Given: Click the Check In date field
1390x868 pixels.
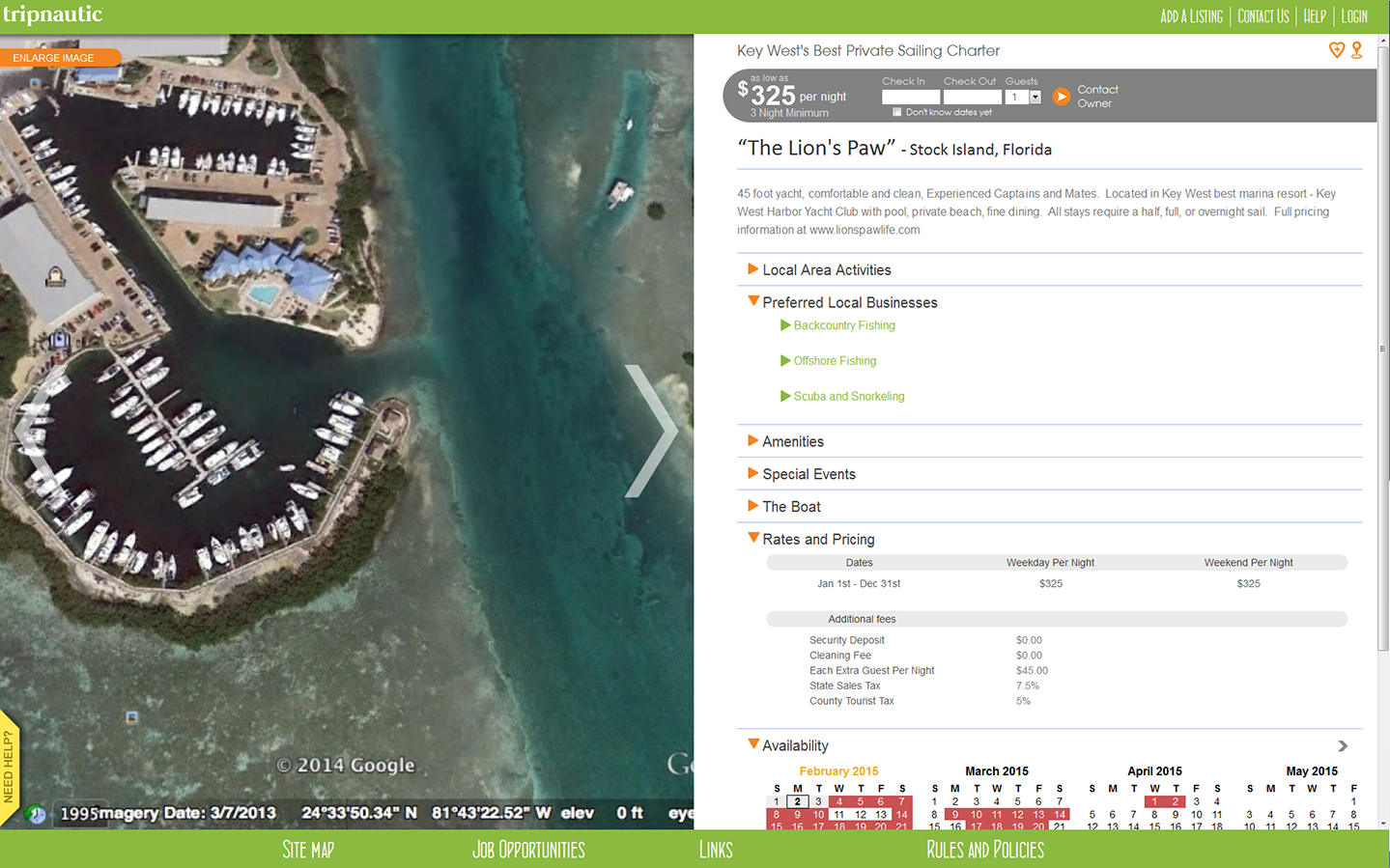Looking at the screenshot, I should [910, 97].
